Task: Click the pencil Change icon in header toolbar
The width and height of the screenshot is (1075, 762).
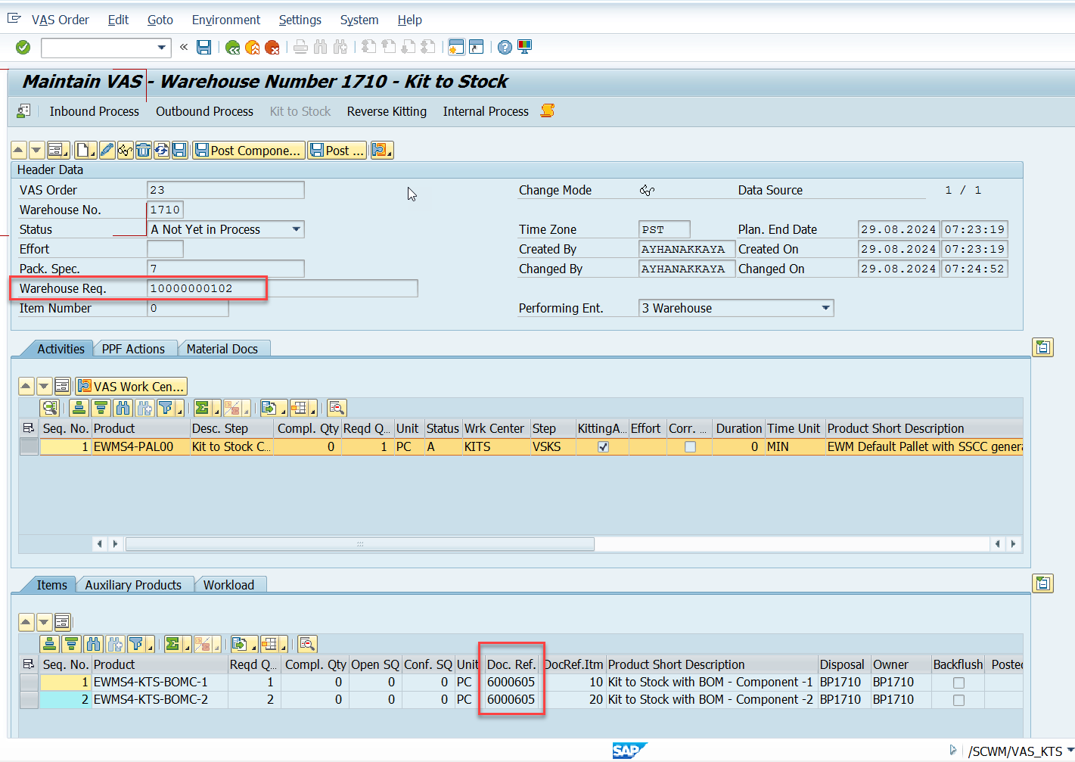Action: pyautogui.click(x=107, y=151)
